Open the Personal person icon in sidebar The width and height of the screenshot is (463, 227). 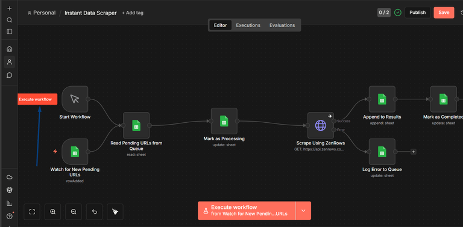coord(10,62)
